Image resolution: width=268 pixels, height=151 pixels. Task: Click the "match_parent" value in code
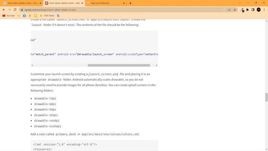tap(45, 54)
